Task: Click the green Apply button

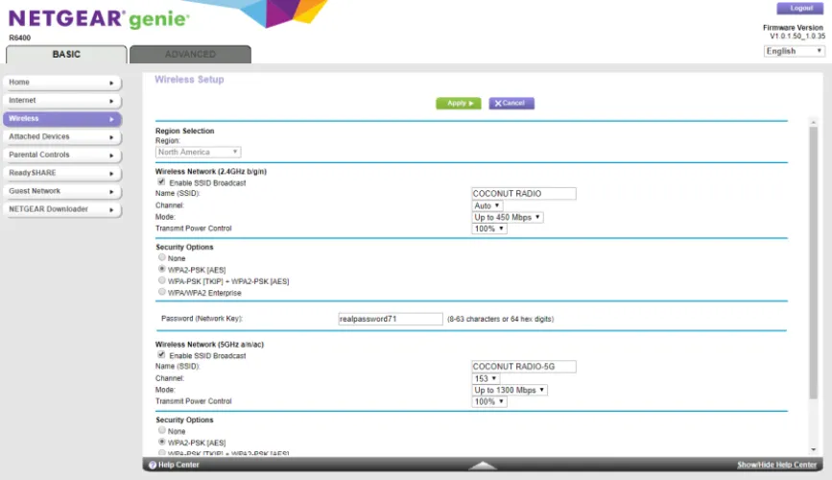Action: 458,103
